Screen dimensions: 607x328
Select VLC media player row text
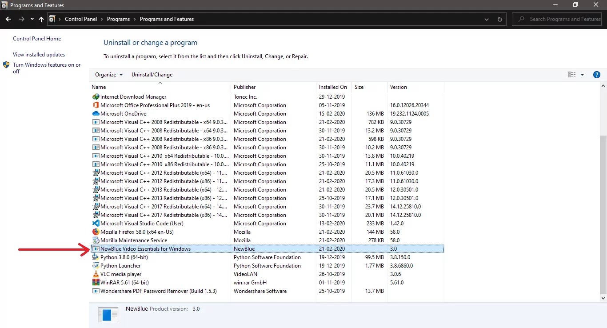click(121, 274)
